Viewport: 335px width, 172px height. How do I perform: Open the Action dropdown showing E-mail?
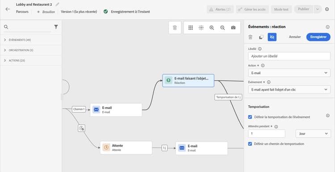289,73
